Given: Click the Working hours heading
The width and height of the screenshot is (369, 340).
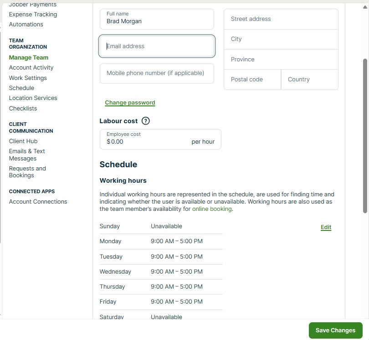Looking at the screenshot, I should pyautogui.click(x=123, y=180).
